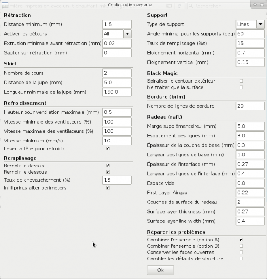The height and width of the screenshot is (279, 267).
Task: Disable 'Remplir le dessus' option
Action: tap(108, 166)
